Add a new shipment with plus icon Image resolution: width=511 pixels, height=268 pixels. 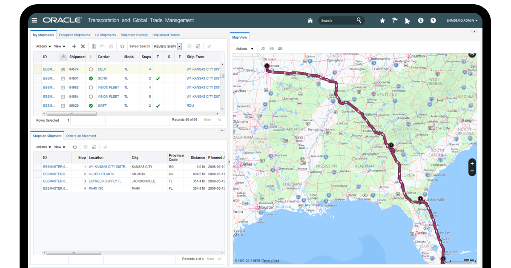(74, 46)
